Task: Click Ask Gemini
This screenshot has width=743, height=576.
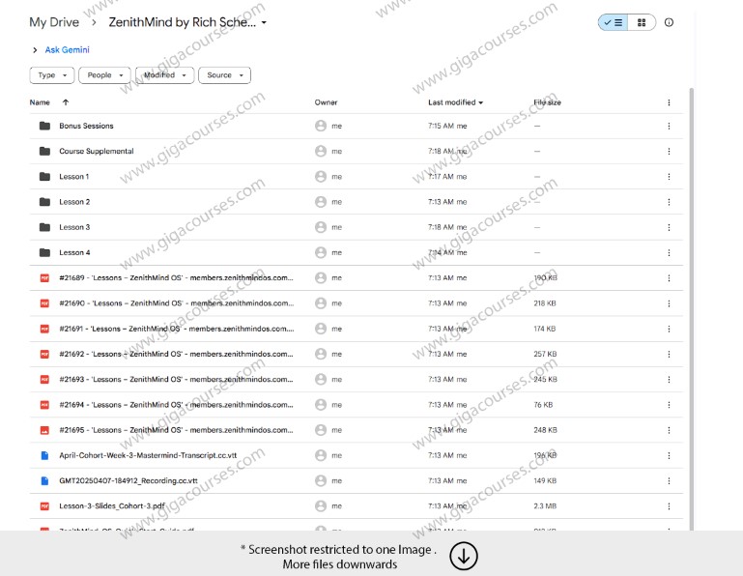Action: (x=67, y=49)
